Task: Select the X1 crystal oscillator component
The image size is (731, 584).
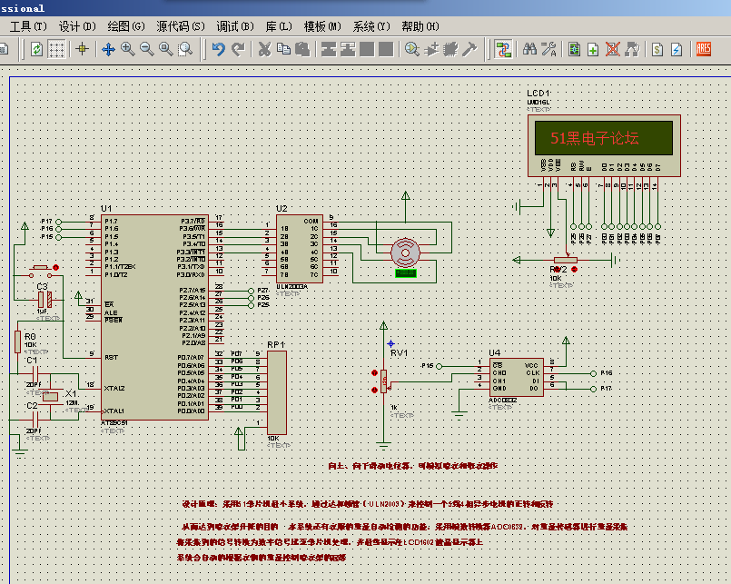Action: pyautogui.click(x=50, y=397)
